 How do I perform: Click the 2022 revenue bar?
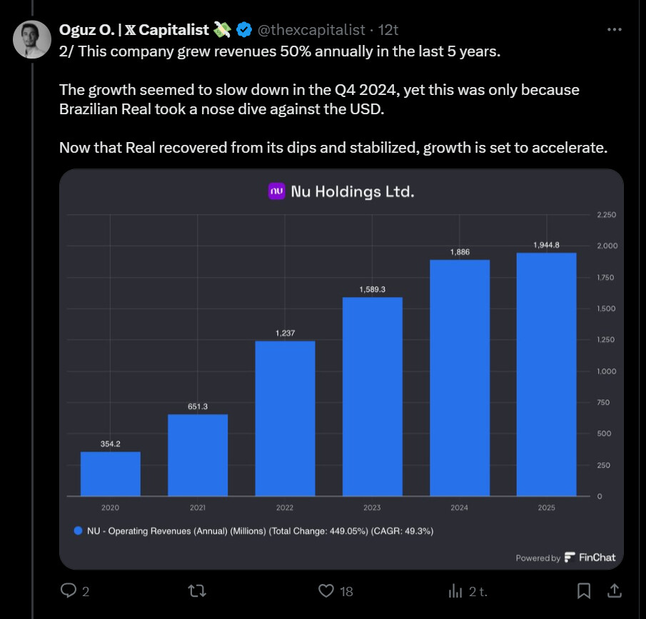[285, 418]
